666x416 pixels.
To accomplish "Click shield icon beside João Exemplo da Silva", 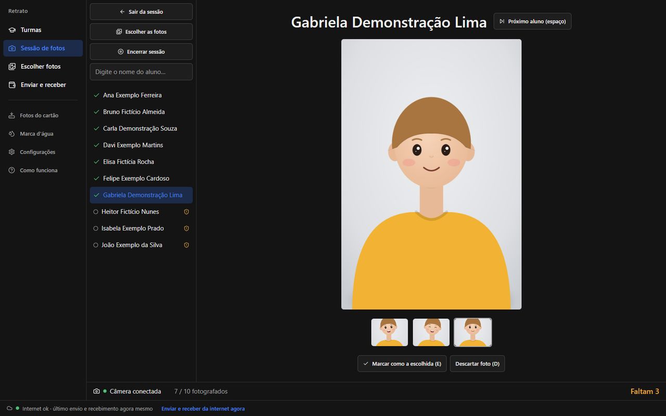I will pyautogui.click(x=186, y=245).
